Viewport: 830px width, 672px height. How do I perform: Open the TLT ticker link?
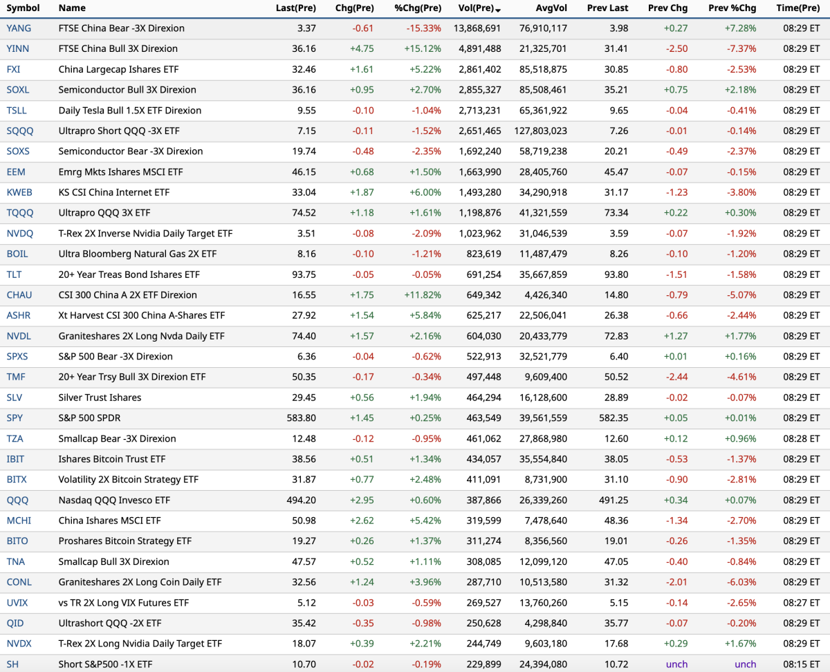click(14, 274)
